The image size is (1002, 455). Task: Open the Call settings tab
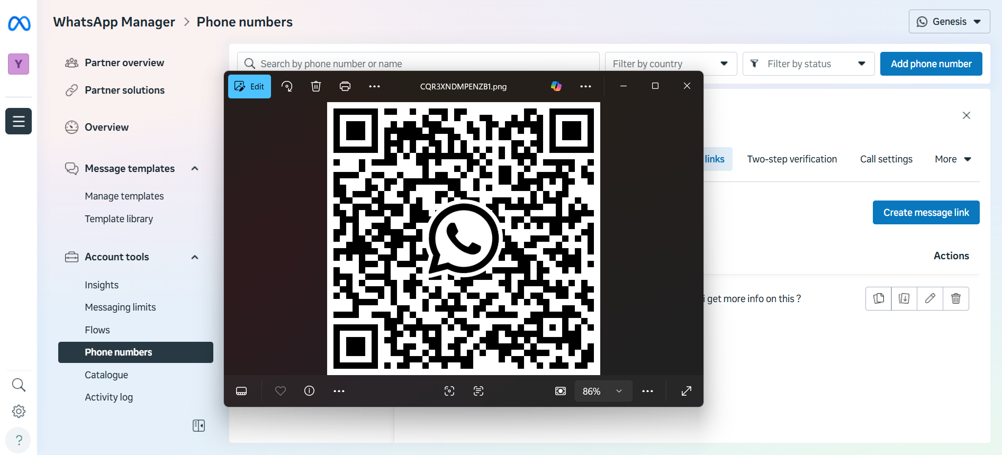click(x=886, y=159)
